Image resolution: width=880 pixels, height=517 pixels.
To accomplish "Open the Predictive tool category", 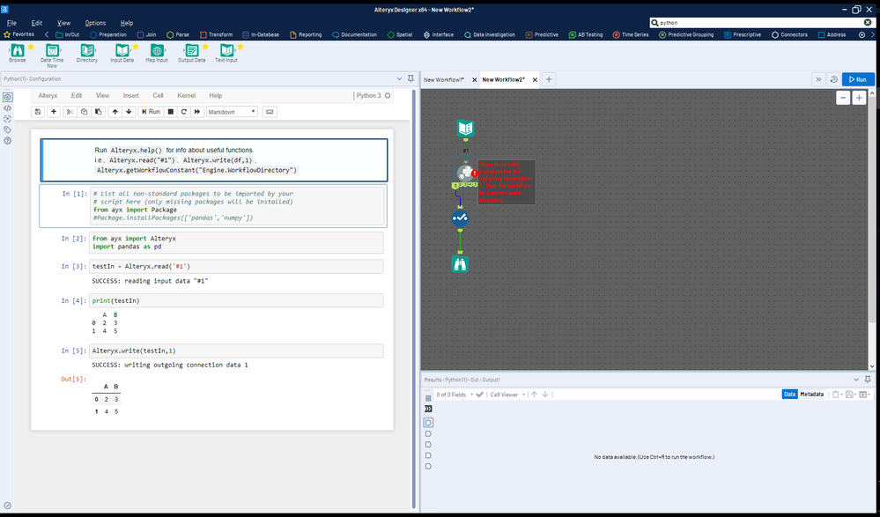I will tap(542, 35).
